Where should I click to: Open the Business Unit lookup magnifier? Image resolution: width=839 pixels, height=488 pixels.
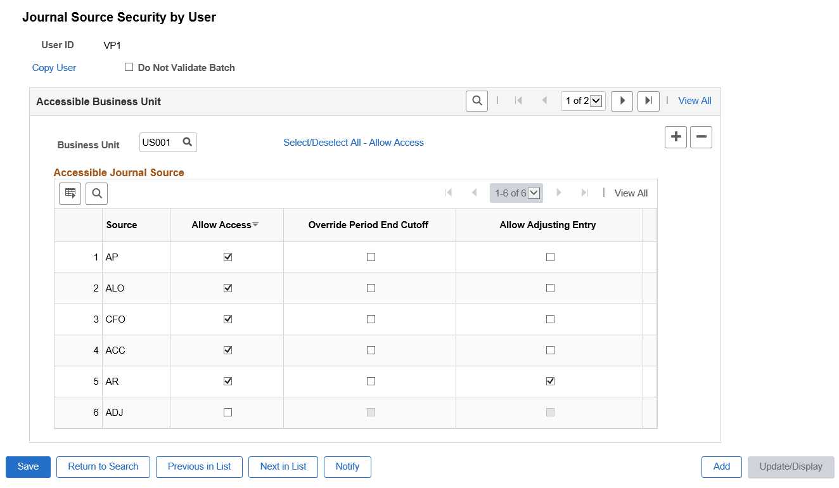tap(188, 142)
